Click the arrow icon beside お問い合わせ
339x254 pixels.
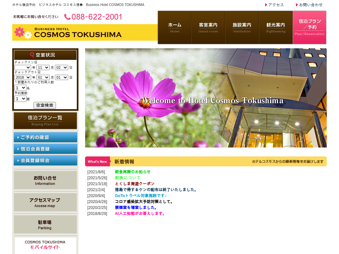[x=297, y=5]
